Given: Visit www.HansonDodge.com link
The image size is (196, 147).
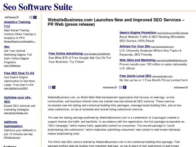Looking at the screenshot, I should point(16,113).
